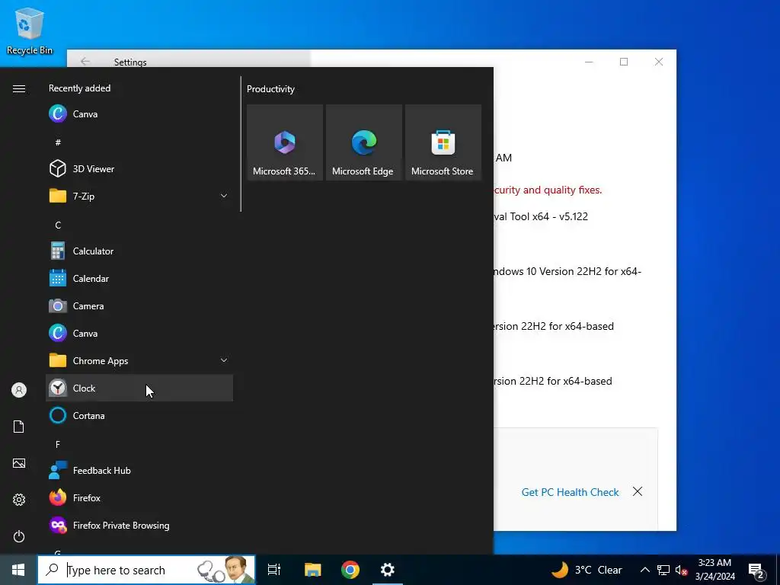Viewport: 780px width, 585px height.
Task: Expand the Chrome Apps chevron
Action: click(x=224, y=360)
